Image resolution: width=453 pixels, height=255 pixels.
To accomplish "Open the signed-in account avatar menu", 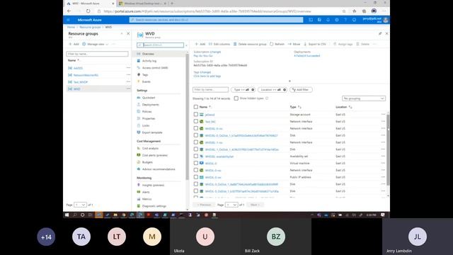I will [385, 20].
